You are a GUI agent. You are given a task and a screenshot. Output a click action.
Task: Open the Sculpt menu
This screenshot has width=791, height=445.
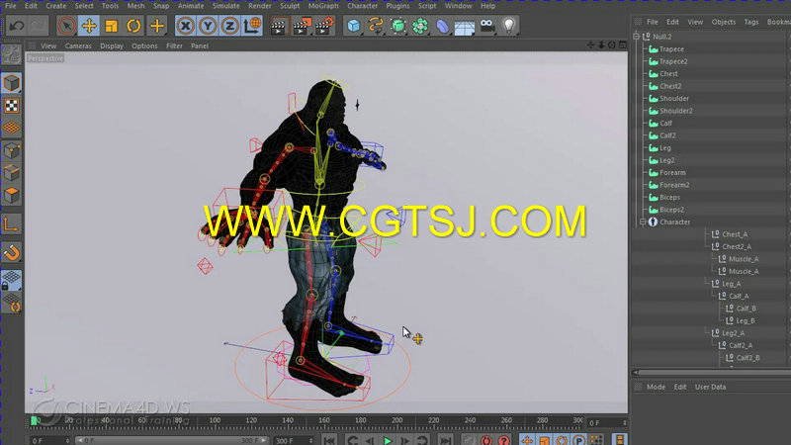click(x=290, y=6)
